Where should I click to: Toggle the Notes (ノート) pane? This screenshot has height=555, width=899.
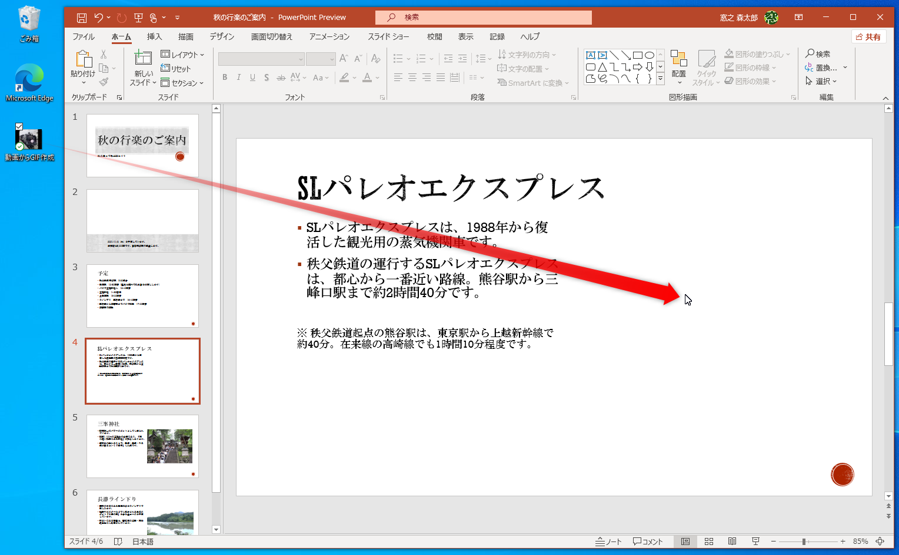608,541
